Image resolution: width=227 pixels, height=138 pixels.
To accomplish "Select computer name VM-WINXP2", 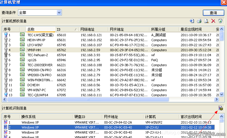I will pos(154,122).
